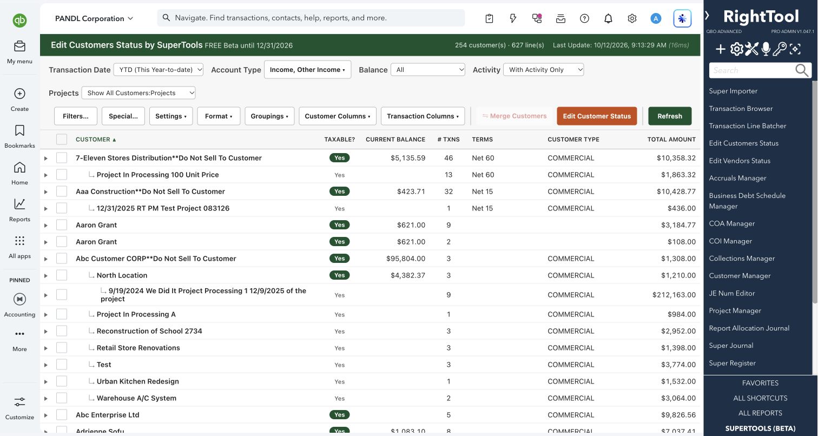Open the Balance All dropdown
Screen dimensions: 818x436
click(428, 69)
